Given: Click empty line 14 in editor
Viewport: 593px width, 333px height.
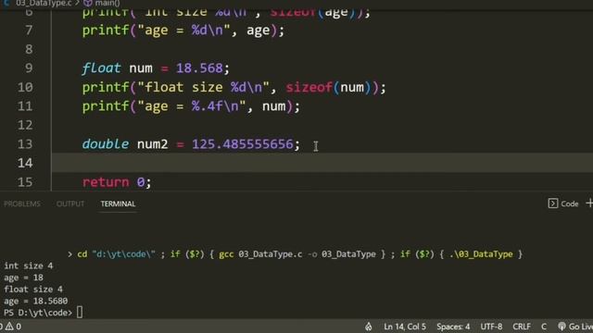Looking at the screenshot, I should tap(322, 163).
